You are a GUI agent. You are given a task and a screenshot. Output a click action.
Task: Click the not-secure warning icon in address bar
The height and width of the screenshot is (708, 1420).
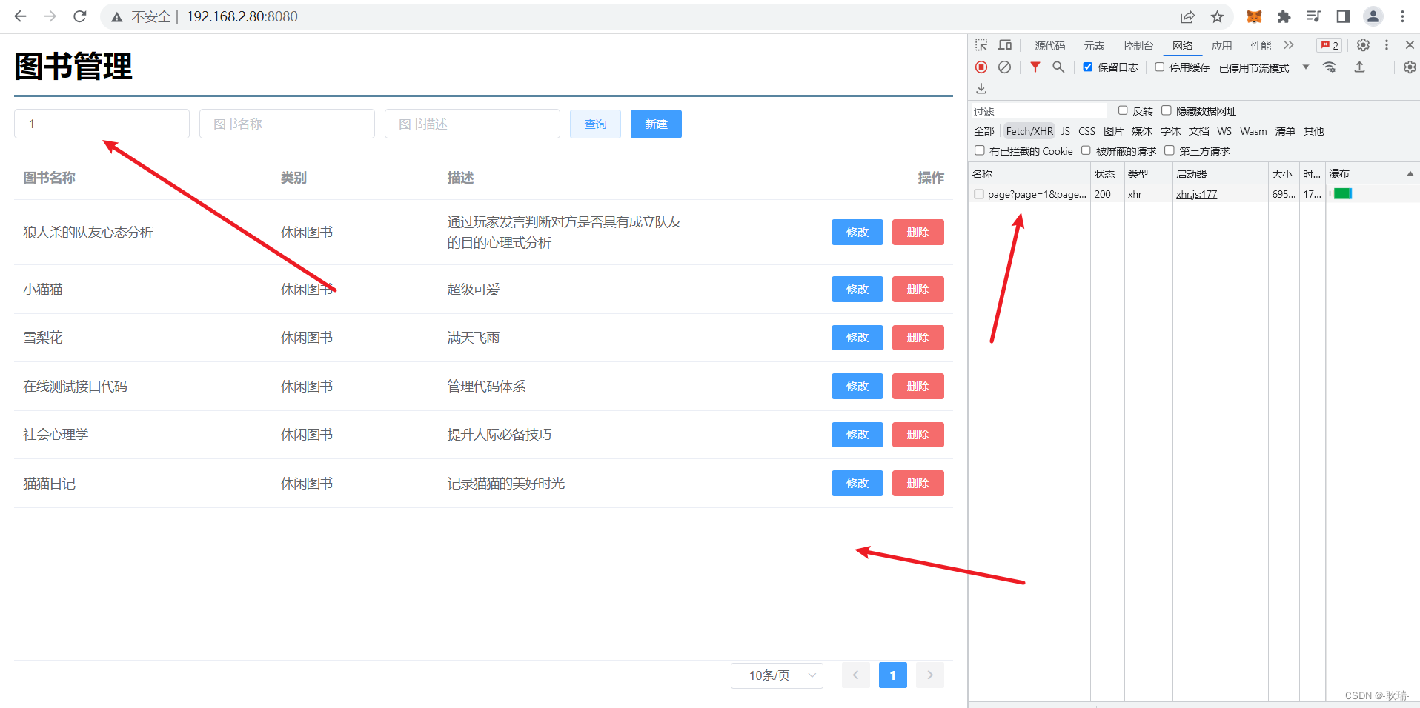117,17
